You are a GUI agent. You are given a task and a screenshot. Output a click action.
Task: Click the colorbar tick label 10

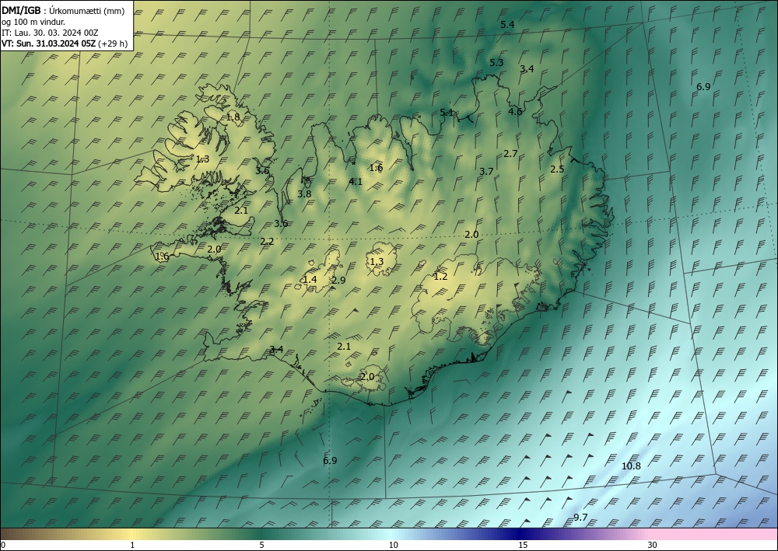click(x=393, y=545)
